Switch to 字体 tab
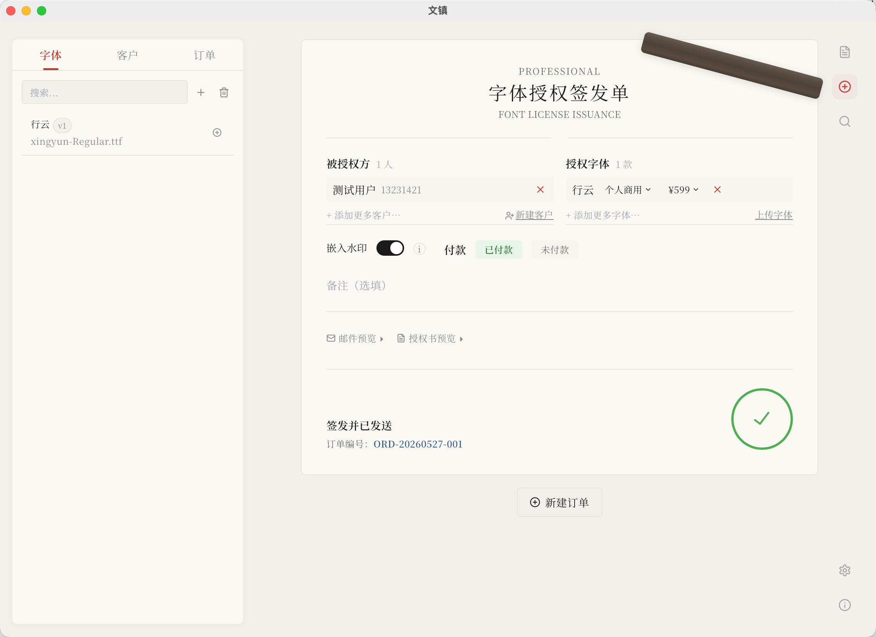876x637 pixels. pos(50,55)
